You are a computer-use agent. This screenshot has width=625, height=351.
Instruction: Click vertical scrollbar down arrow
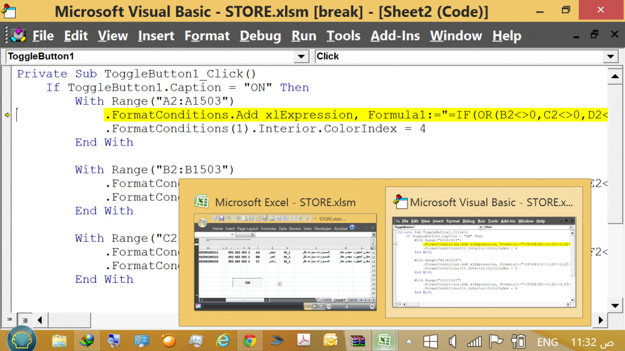pyautogui.click(x=615, y=305)
